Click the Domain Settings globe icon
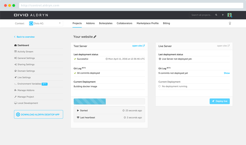The height and width of the screenshot is (145, 246). 15,71
